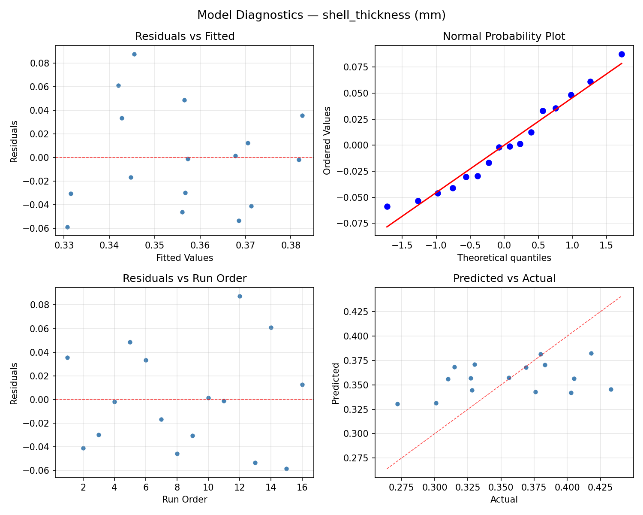This screenshot has width=643, height=515.
Task: Select the topmost blue point on Normal Probability Plot
Action: point(622,54)
